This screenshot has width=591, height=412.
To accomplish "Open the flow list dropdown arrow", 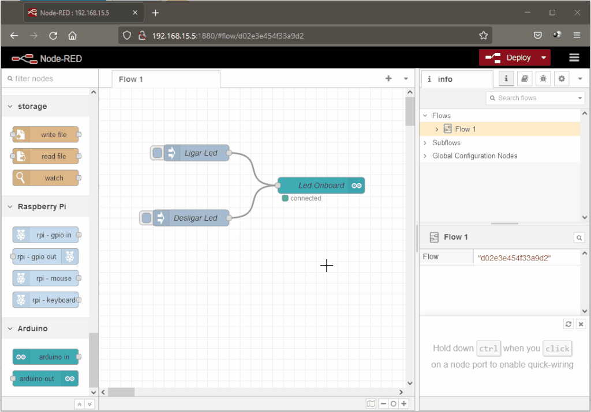I will [x=406, y=78].
